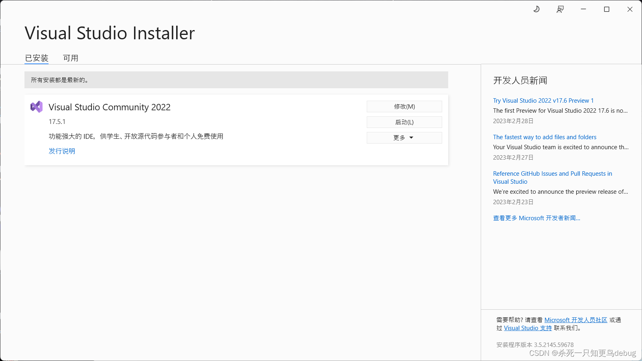Switch to the 可用 tab
The image size is (642, 361).
pos(71,58)
